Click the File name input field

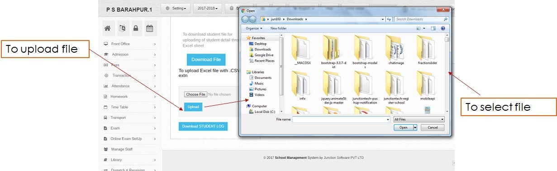[x=341, y=120]
